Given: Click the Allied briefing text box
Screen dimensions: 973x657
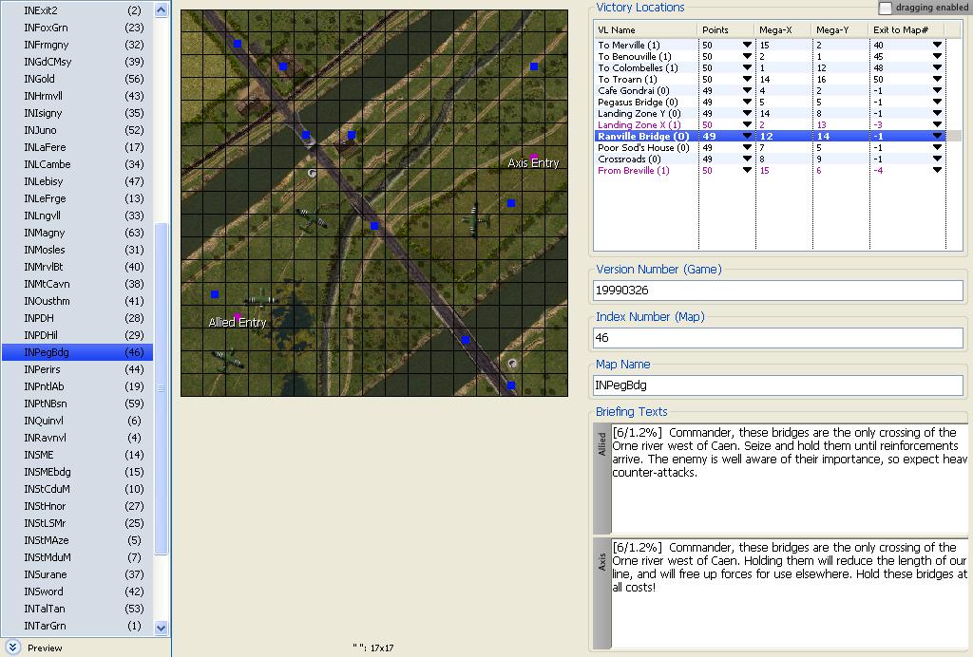Looking at the screenshot, I should click(790, 478).
